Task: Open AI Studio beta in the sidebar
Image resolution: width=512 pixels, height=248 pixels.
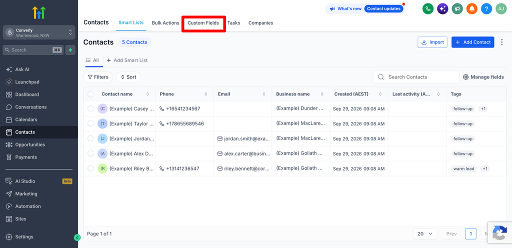Action: 39,181
